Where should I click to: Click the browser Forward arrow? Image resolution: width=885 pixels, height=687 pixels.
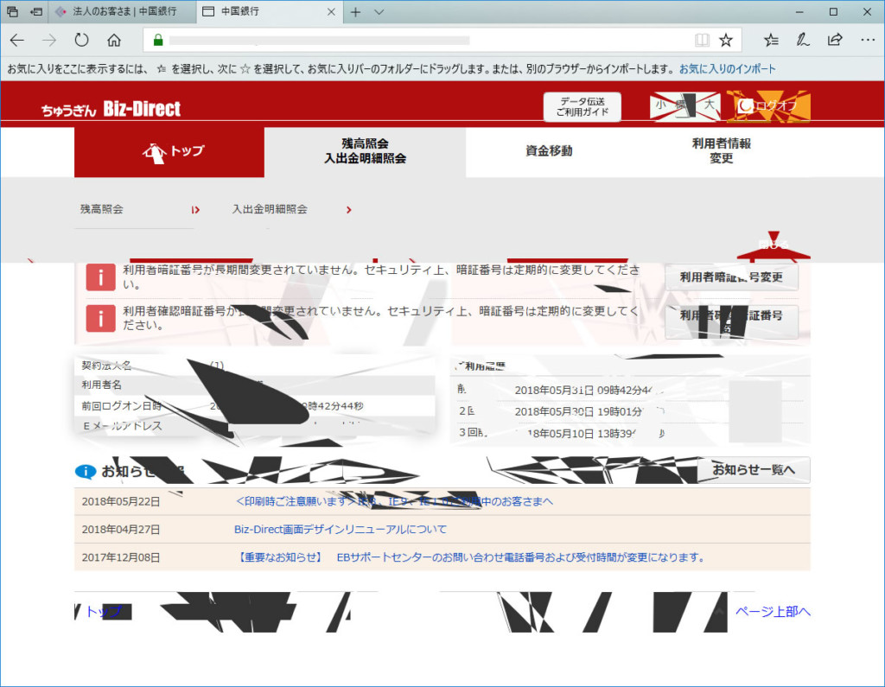[x=49, y=40]
